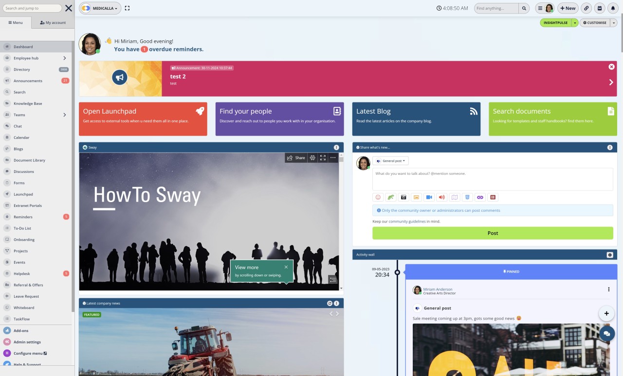Click the search field in the top bar
This screenshot has width=623, height=376.
point(495,8)
